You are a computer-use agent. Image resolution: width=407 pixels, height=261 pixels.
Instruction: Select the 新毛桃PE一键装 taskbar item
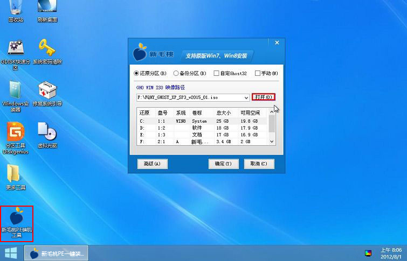pyautogui.click(x=56, y=253)
